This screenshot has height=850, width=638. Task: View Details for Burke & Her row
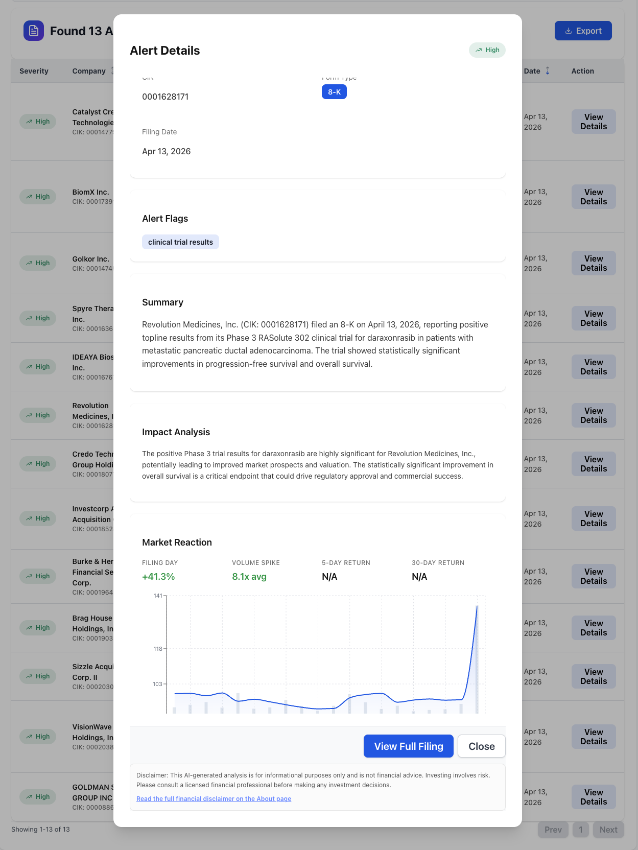pos(594,576)
